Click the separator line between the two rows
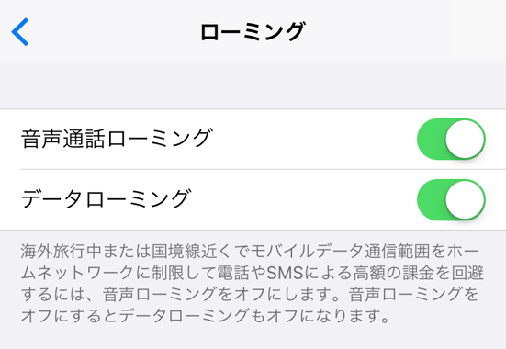Image resolution: width=506 pixels, height=349 pixels. tap(263, 169)
